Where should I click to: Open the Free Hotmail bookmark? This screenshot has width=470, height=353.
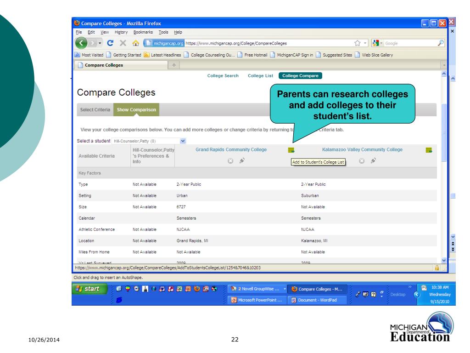tap(252, 55)
